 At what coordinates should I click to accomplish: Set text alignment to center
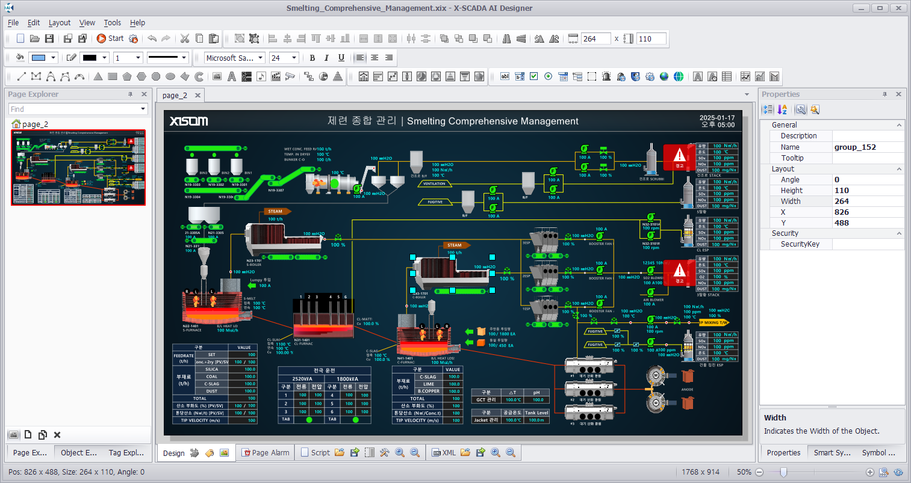(375, 58)
